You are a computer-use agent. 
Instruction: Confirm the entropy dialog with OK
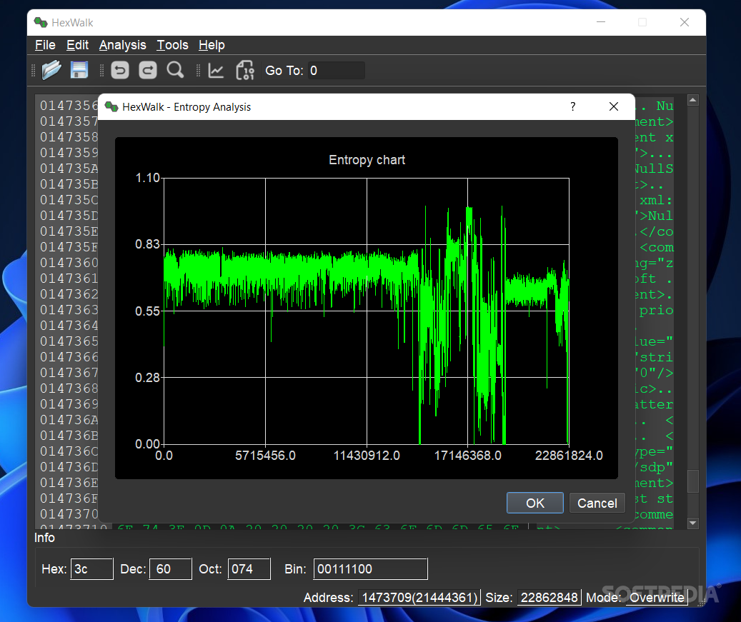[x=535, y=503]
